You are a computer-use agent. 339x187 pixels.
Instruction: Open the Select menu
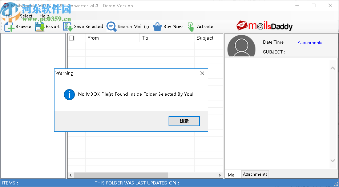26,16
